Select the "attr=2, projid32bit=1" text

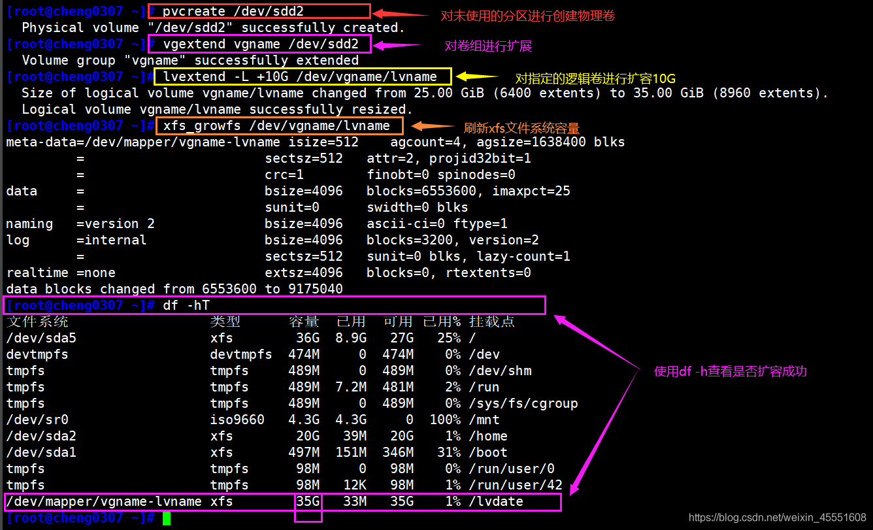coord(449,158)
